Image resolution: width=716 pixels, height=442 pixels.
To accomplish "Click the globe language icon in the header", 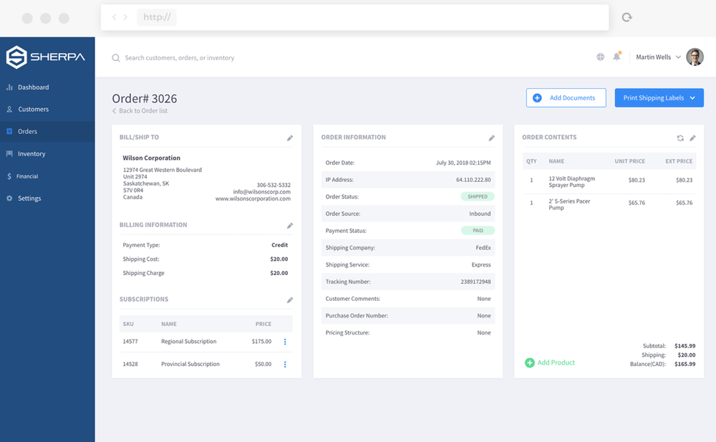I will coord(600,56).
